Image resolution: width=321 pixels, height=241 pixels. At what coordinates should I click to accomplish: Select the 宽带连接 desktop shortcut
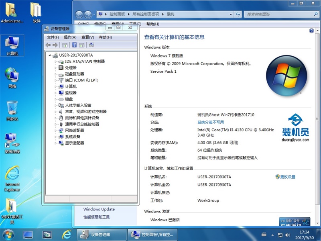click(x=12, y=143)
